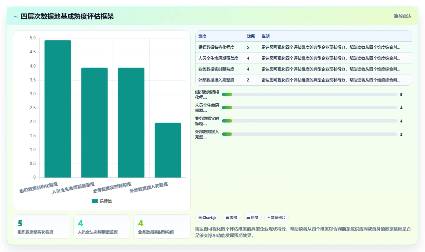Screen dimensions: 425x252
Task: Click the 外部数据接入完整度 bar in chart
Action: pyautogui.click(x=168, y=150)
